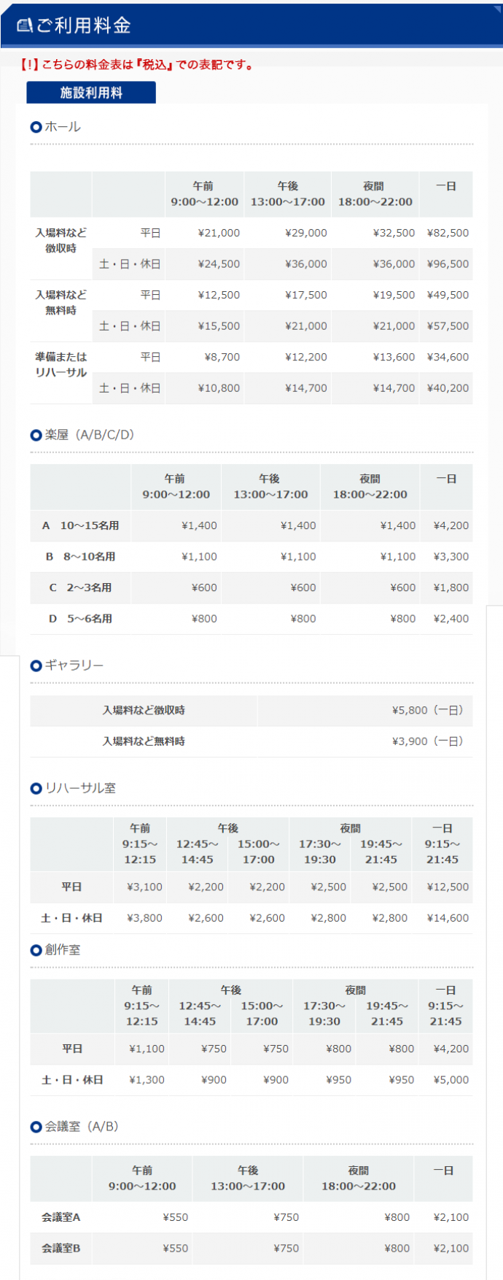Click the circle bullet icon next to ギャラリー
Image resolution: width=503 pixels, height=1280 pixels.
(x=36, y=666)
